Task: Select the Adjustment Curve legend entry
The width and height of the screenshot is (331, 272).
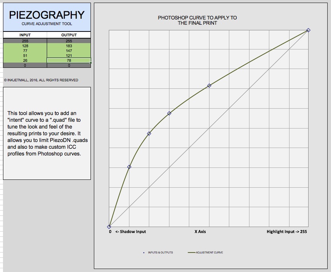Action: (205, 253)
